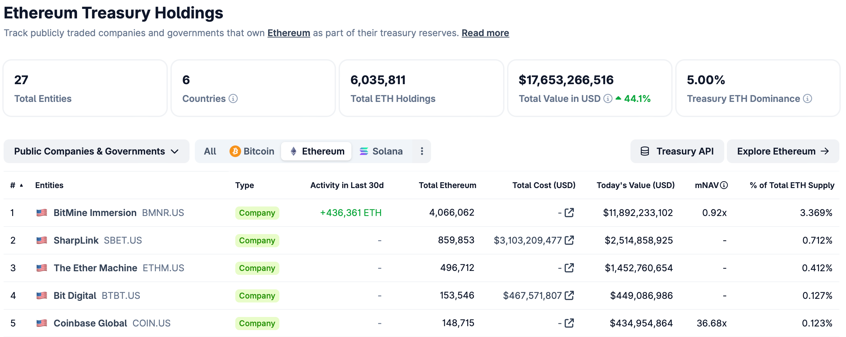846x337 pixels.
Task: Open SharpLink's external cost source link
Action: pyautogui.click(x=569, y=240)
